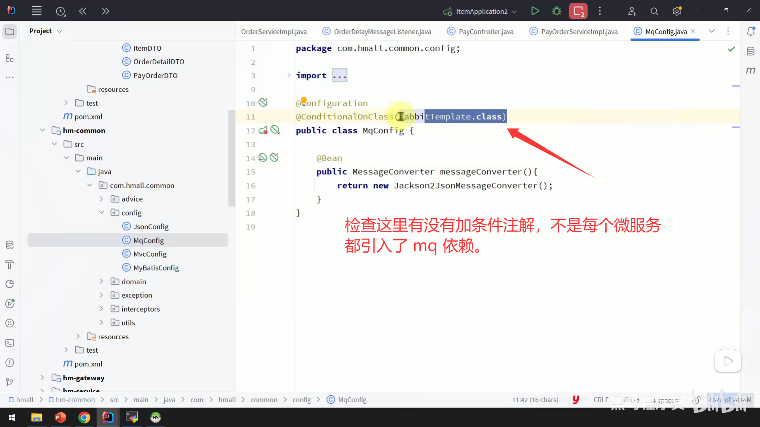The width and height of the screenshot is (760, 427).
Task: Open the Git tool window icon
Action: [x=10, y=382]
